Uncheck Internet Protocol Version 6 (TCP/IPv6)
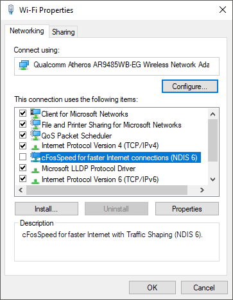 pyautogui.click(x=22, y=178)
